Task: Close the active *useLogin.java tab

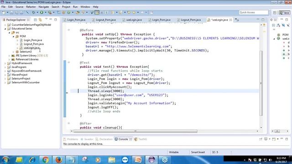Action: point(230,20)
